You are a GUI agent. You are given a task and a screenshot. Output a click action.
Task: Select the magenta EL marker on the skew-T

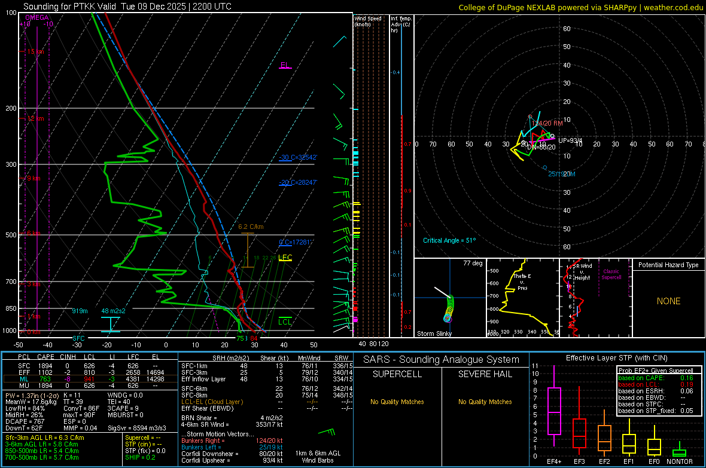(x=285, y=65)
